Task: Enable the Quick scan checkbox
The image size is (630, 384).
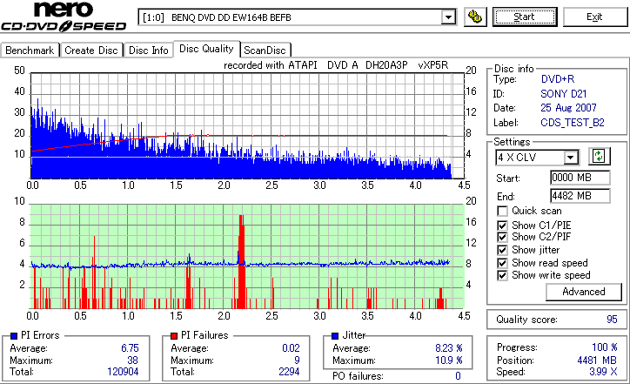Action: pos(502,211)
